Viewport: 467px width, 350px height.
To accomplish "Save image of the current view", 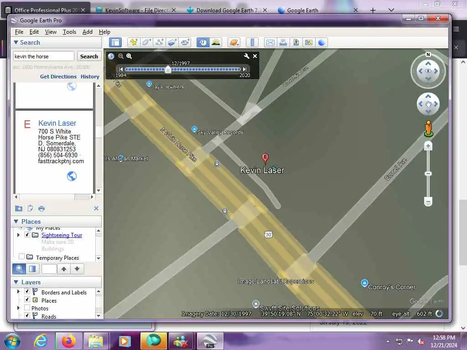I will tap(296, 42).
